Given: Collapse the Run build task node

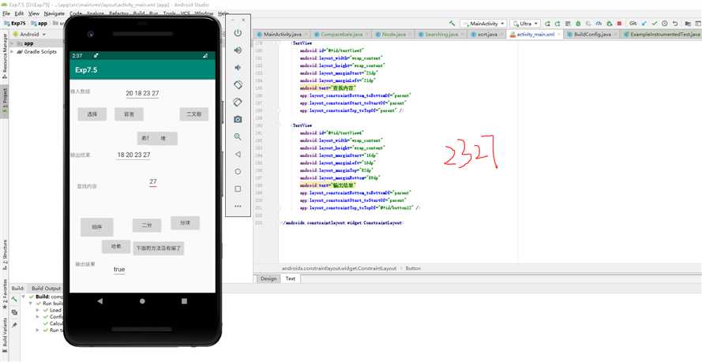Looking at the screenshot, I should [31, 304].
